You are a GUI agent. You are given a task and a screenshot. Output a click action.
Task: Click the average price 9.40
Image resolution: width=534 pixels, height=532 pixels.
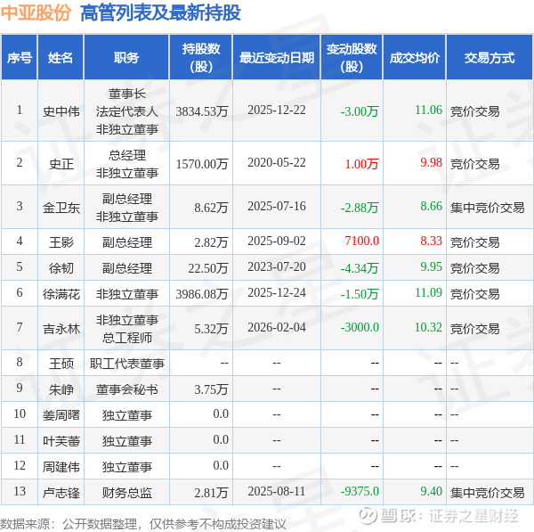(431, 491)
